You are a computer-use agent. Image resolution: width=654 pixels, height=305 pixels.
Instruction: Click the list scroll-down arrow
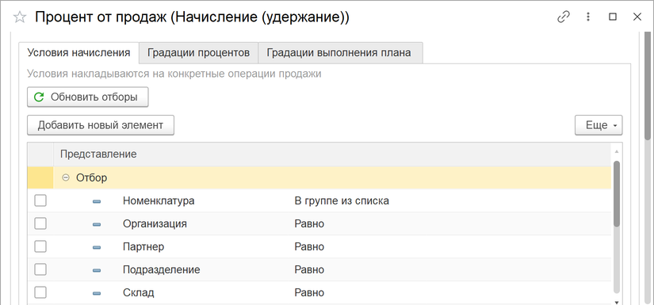617,302
